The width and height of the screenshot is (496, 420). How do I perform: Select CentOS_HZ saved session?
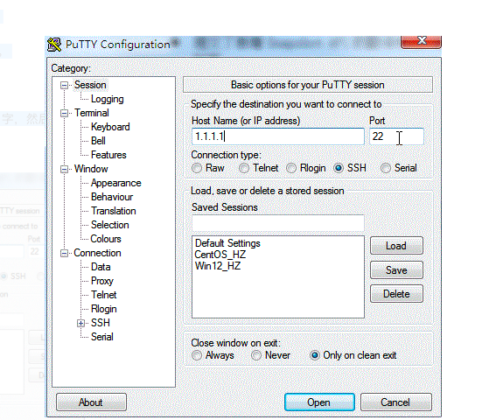(220, 255)
